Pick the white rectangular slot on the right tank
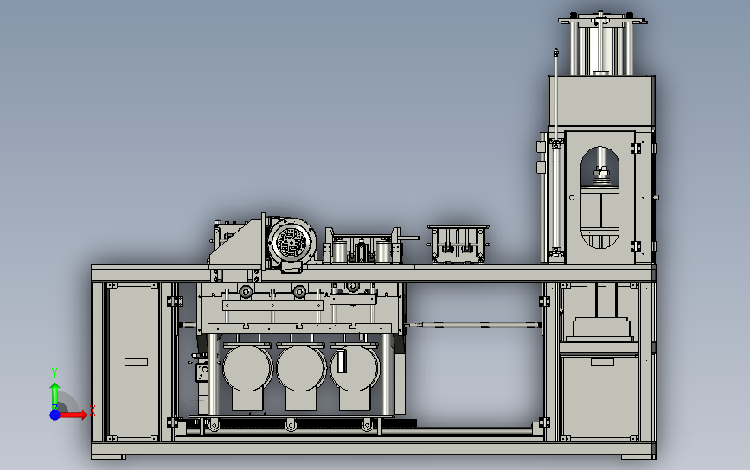Screen dimensions: 750x470 point(341,361)
